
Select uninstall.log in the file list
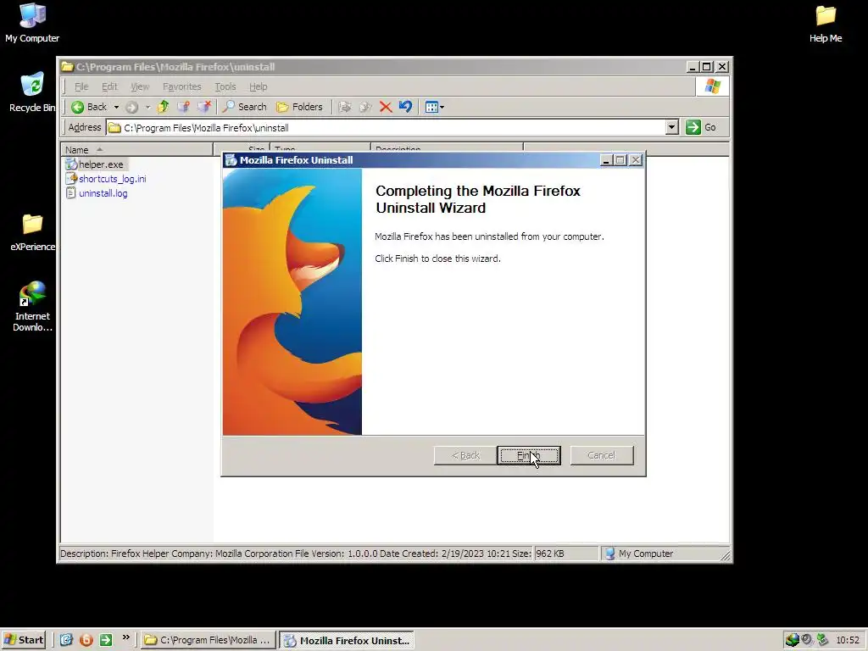[x=97, y=193]
